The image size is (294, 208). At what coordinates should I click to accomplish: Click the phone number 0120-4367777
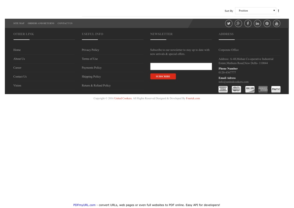[x=227, y=72]
